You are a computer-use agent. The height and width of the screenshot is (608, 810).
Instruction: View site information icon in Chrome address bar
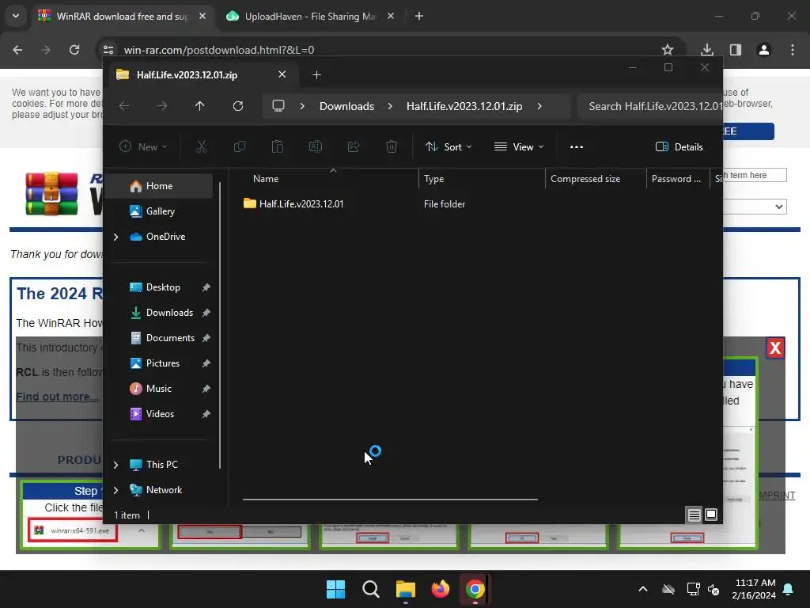pos(108,50)
